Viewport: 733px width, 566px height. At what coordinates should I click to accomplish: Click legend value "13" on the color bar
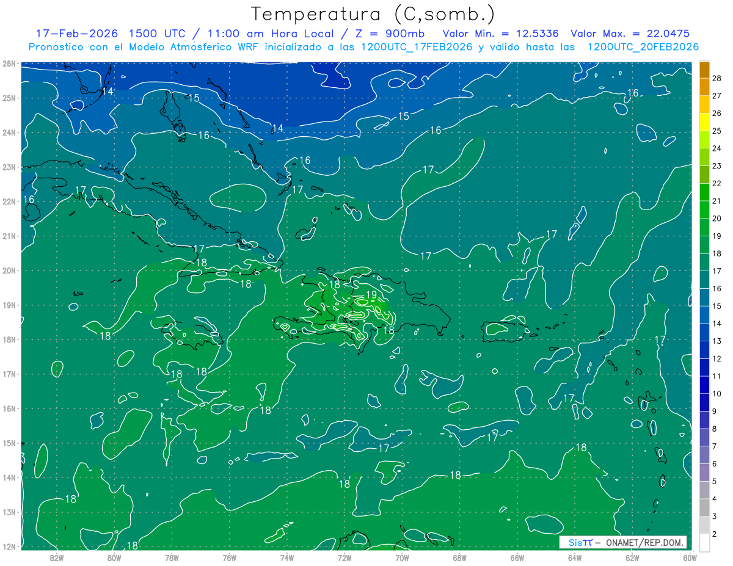717,341
